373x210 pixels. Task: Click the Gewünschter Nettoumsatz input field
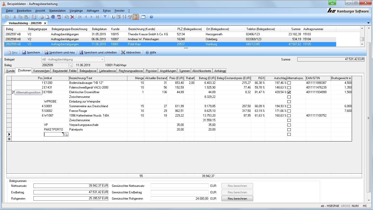179,186
